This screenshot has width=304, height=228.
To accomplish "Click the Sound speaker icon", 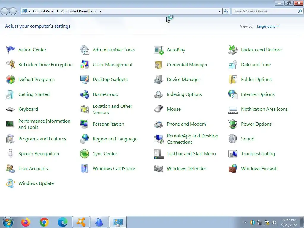I will [x=233, y=139].
